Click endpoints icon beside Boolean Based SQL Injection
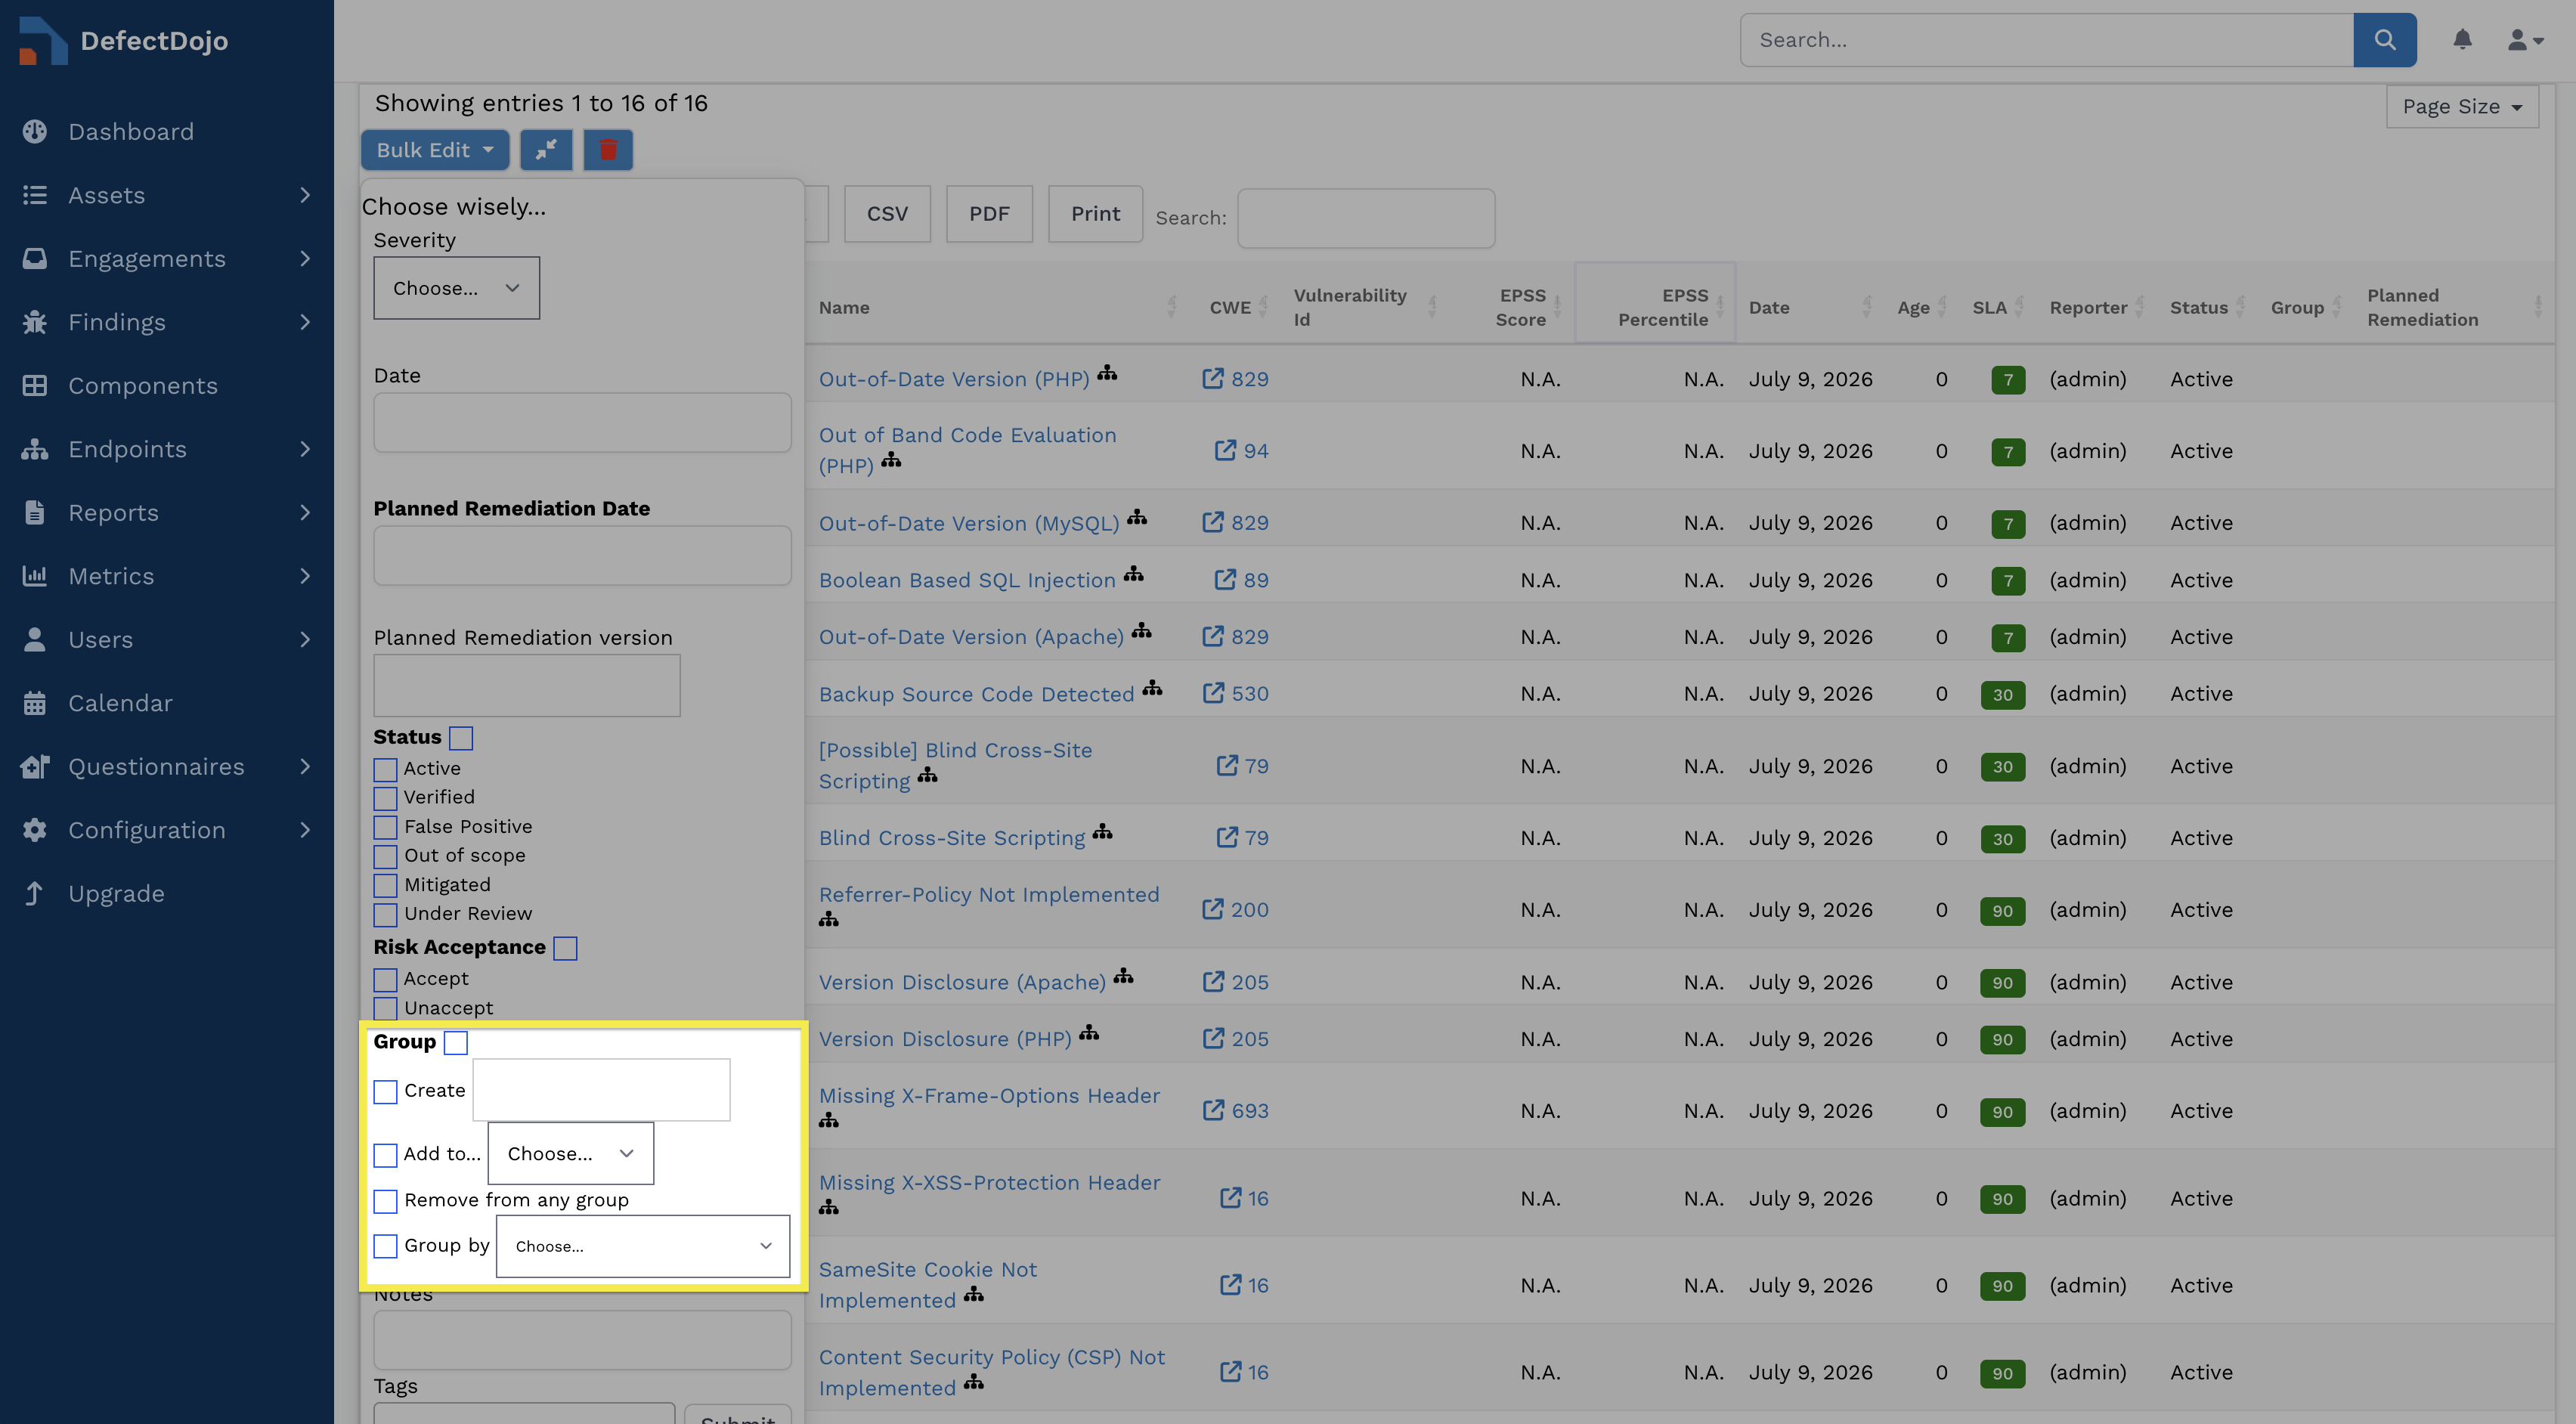The height and width of the screenshot is (1424, 2576). pos(1133,574)
